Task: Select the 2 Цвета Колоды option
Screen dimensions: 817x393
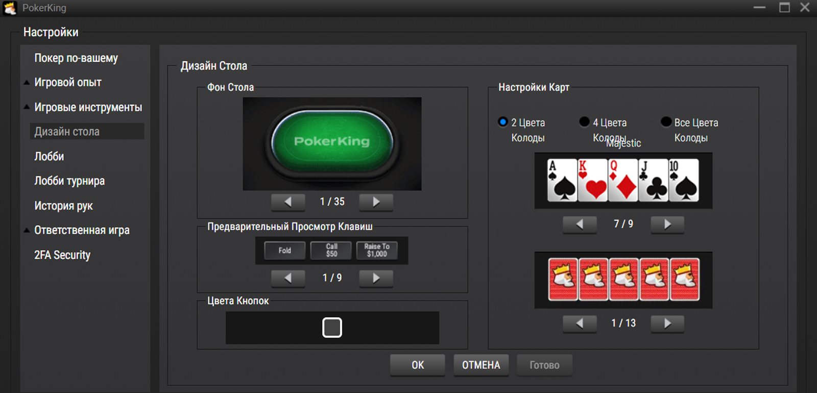Action: 503,122
